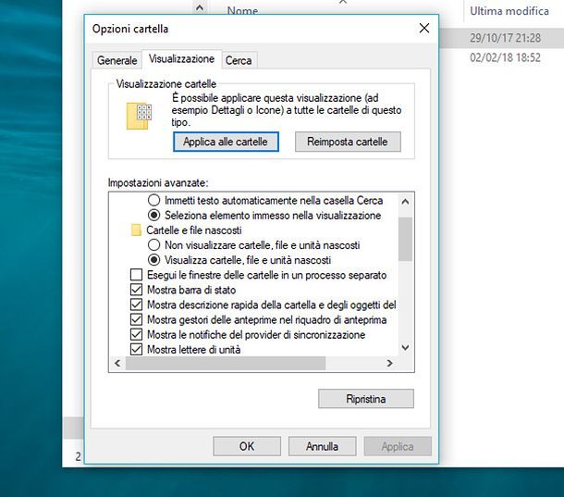
Task: Click the horizontal scrollbar thumb in settings list
Action: [226, 363]
